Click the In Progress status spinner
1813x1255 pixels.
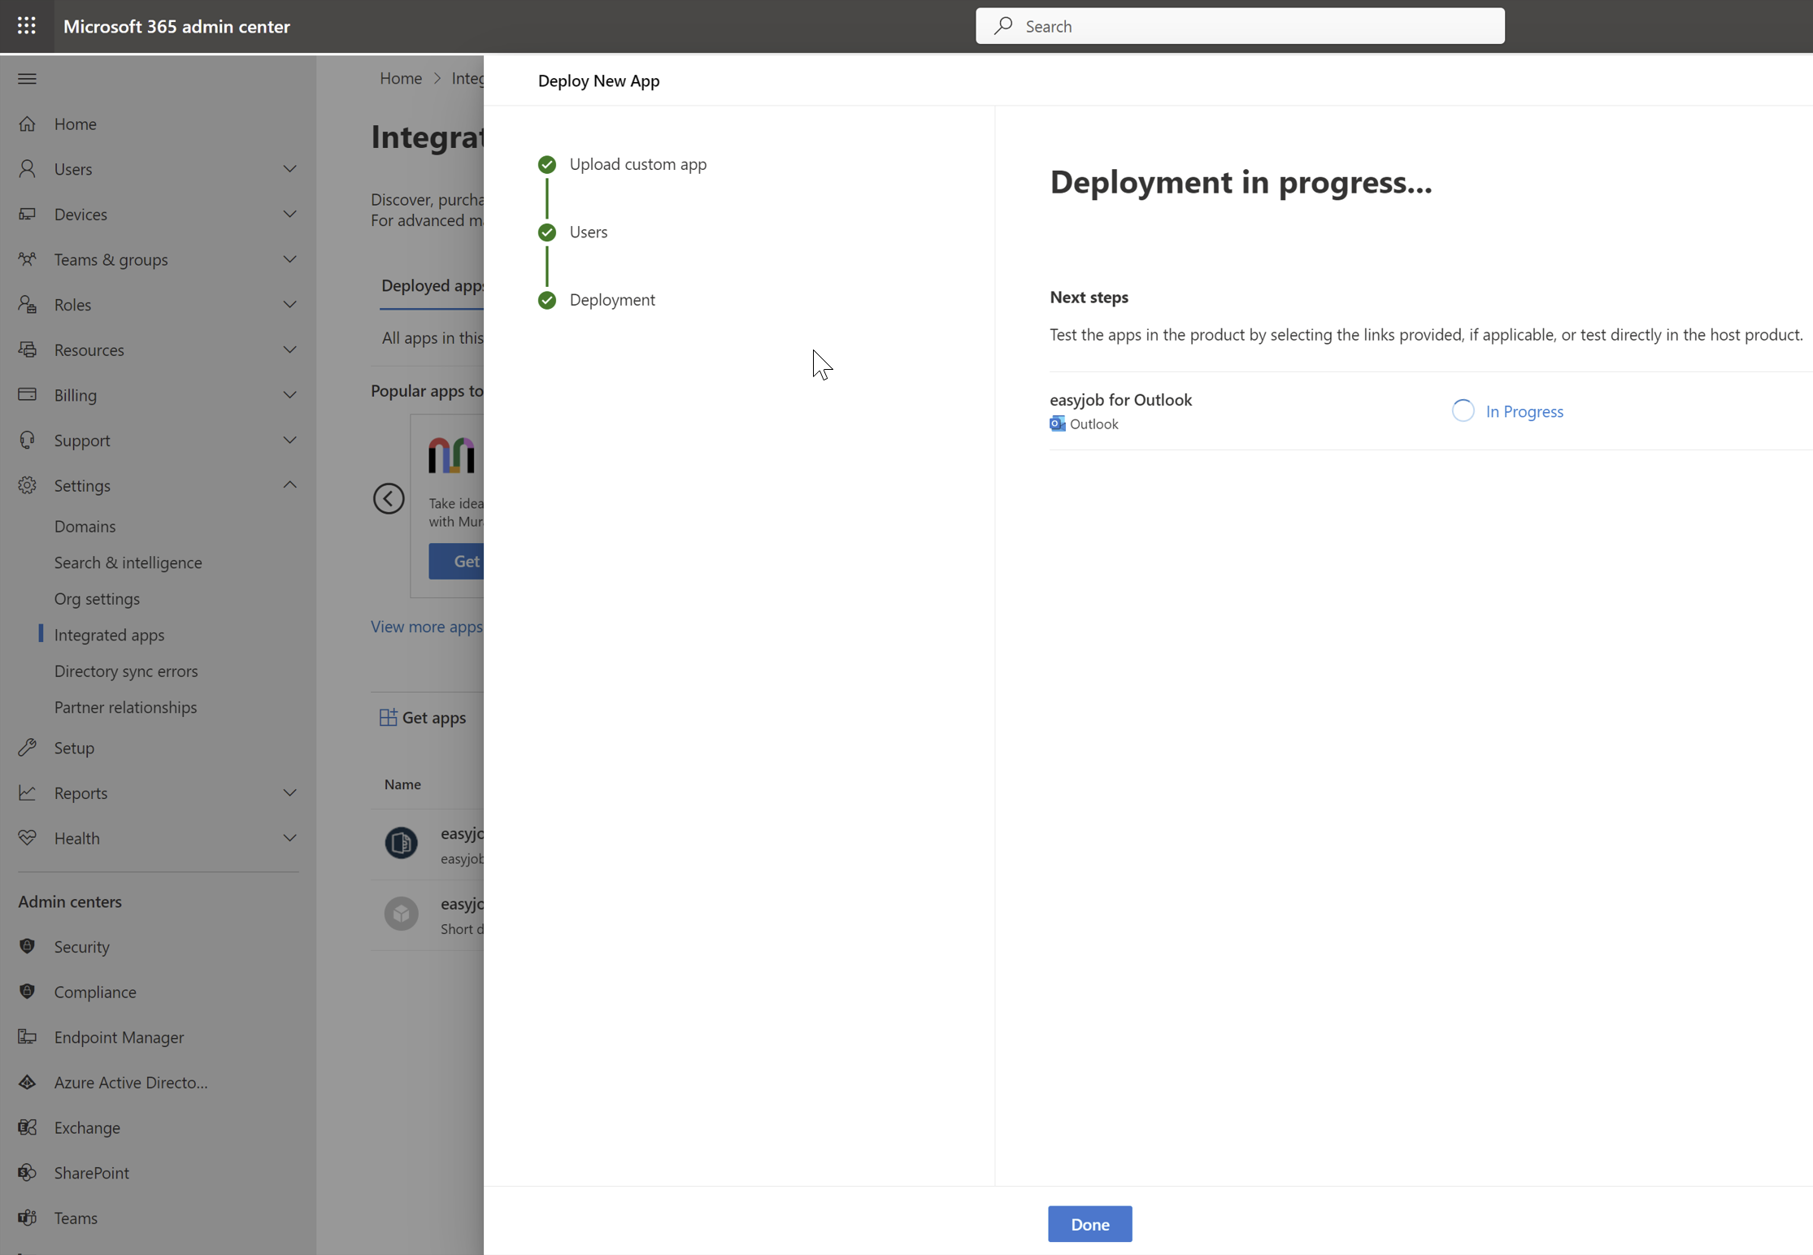point(1463,411)
